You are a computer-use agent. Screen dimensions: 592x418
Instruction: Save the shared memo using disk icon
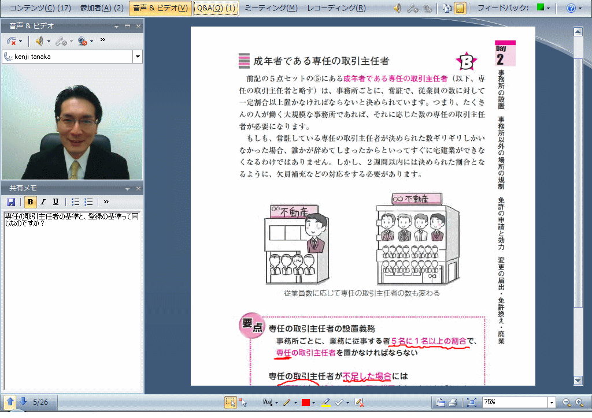[x=11, y=202]
